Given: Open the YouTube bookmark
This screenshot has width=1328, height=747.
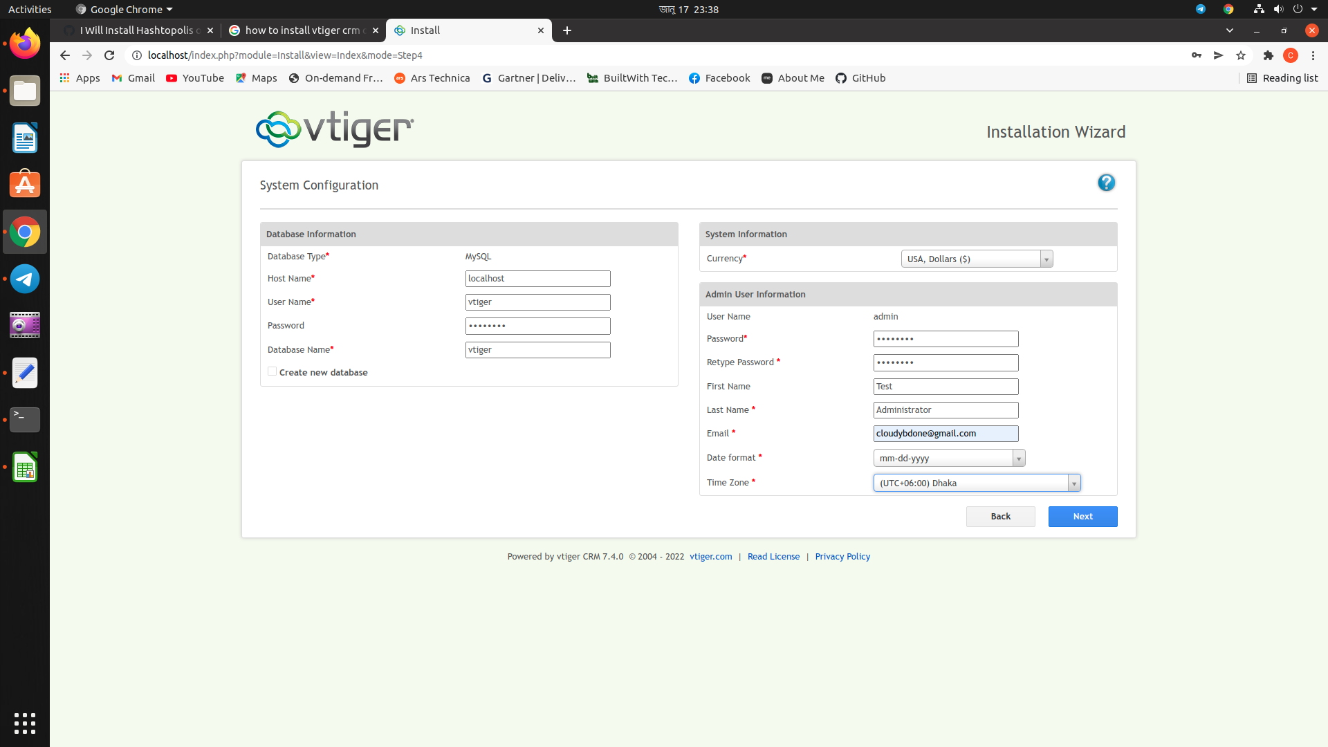Looking at the screenshot, I should pos(195,78).
